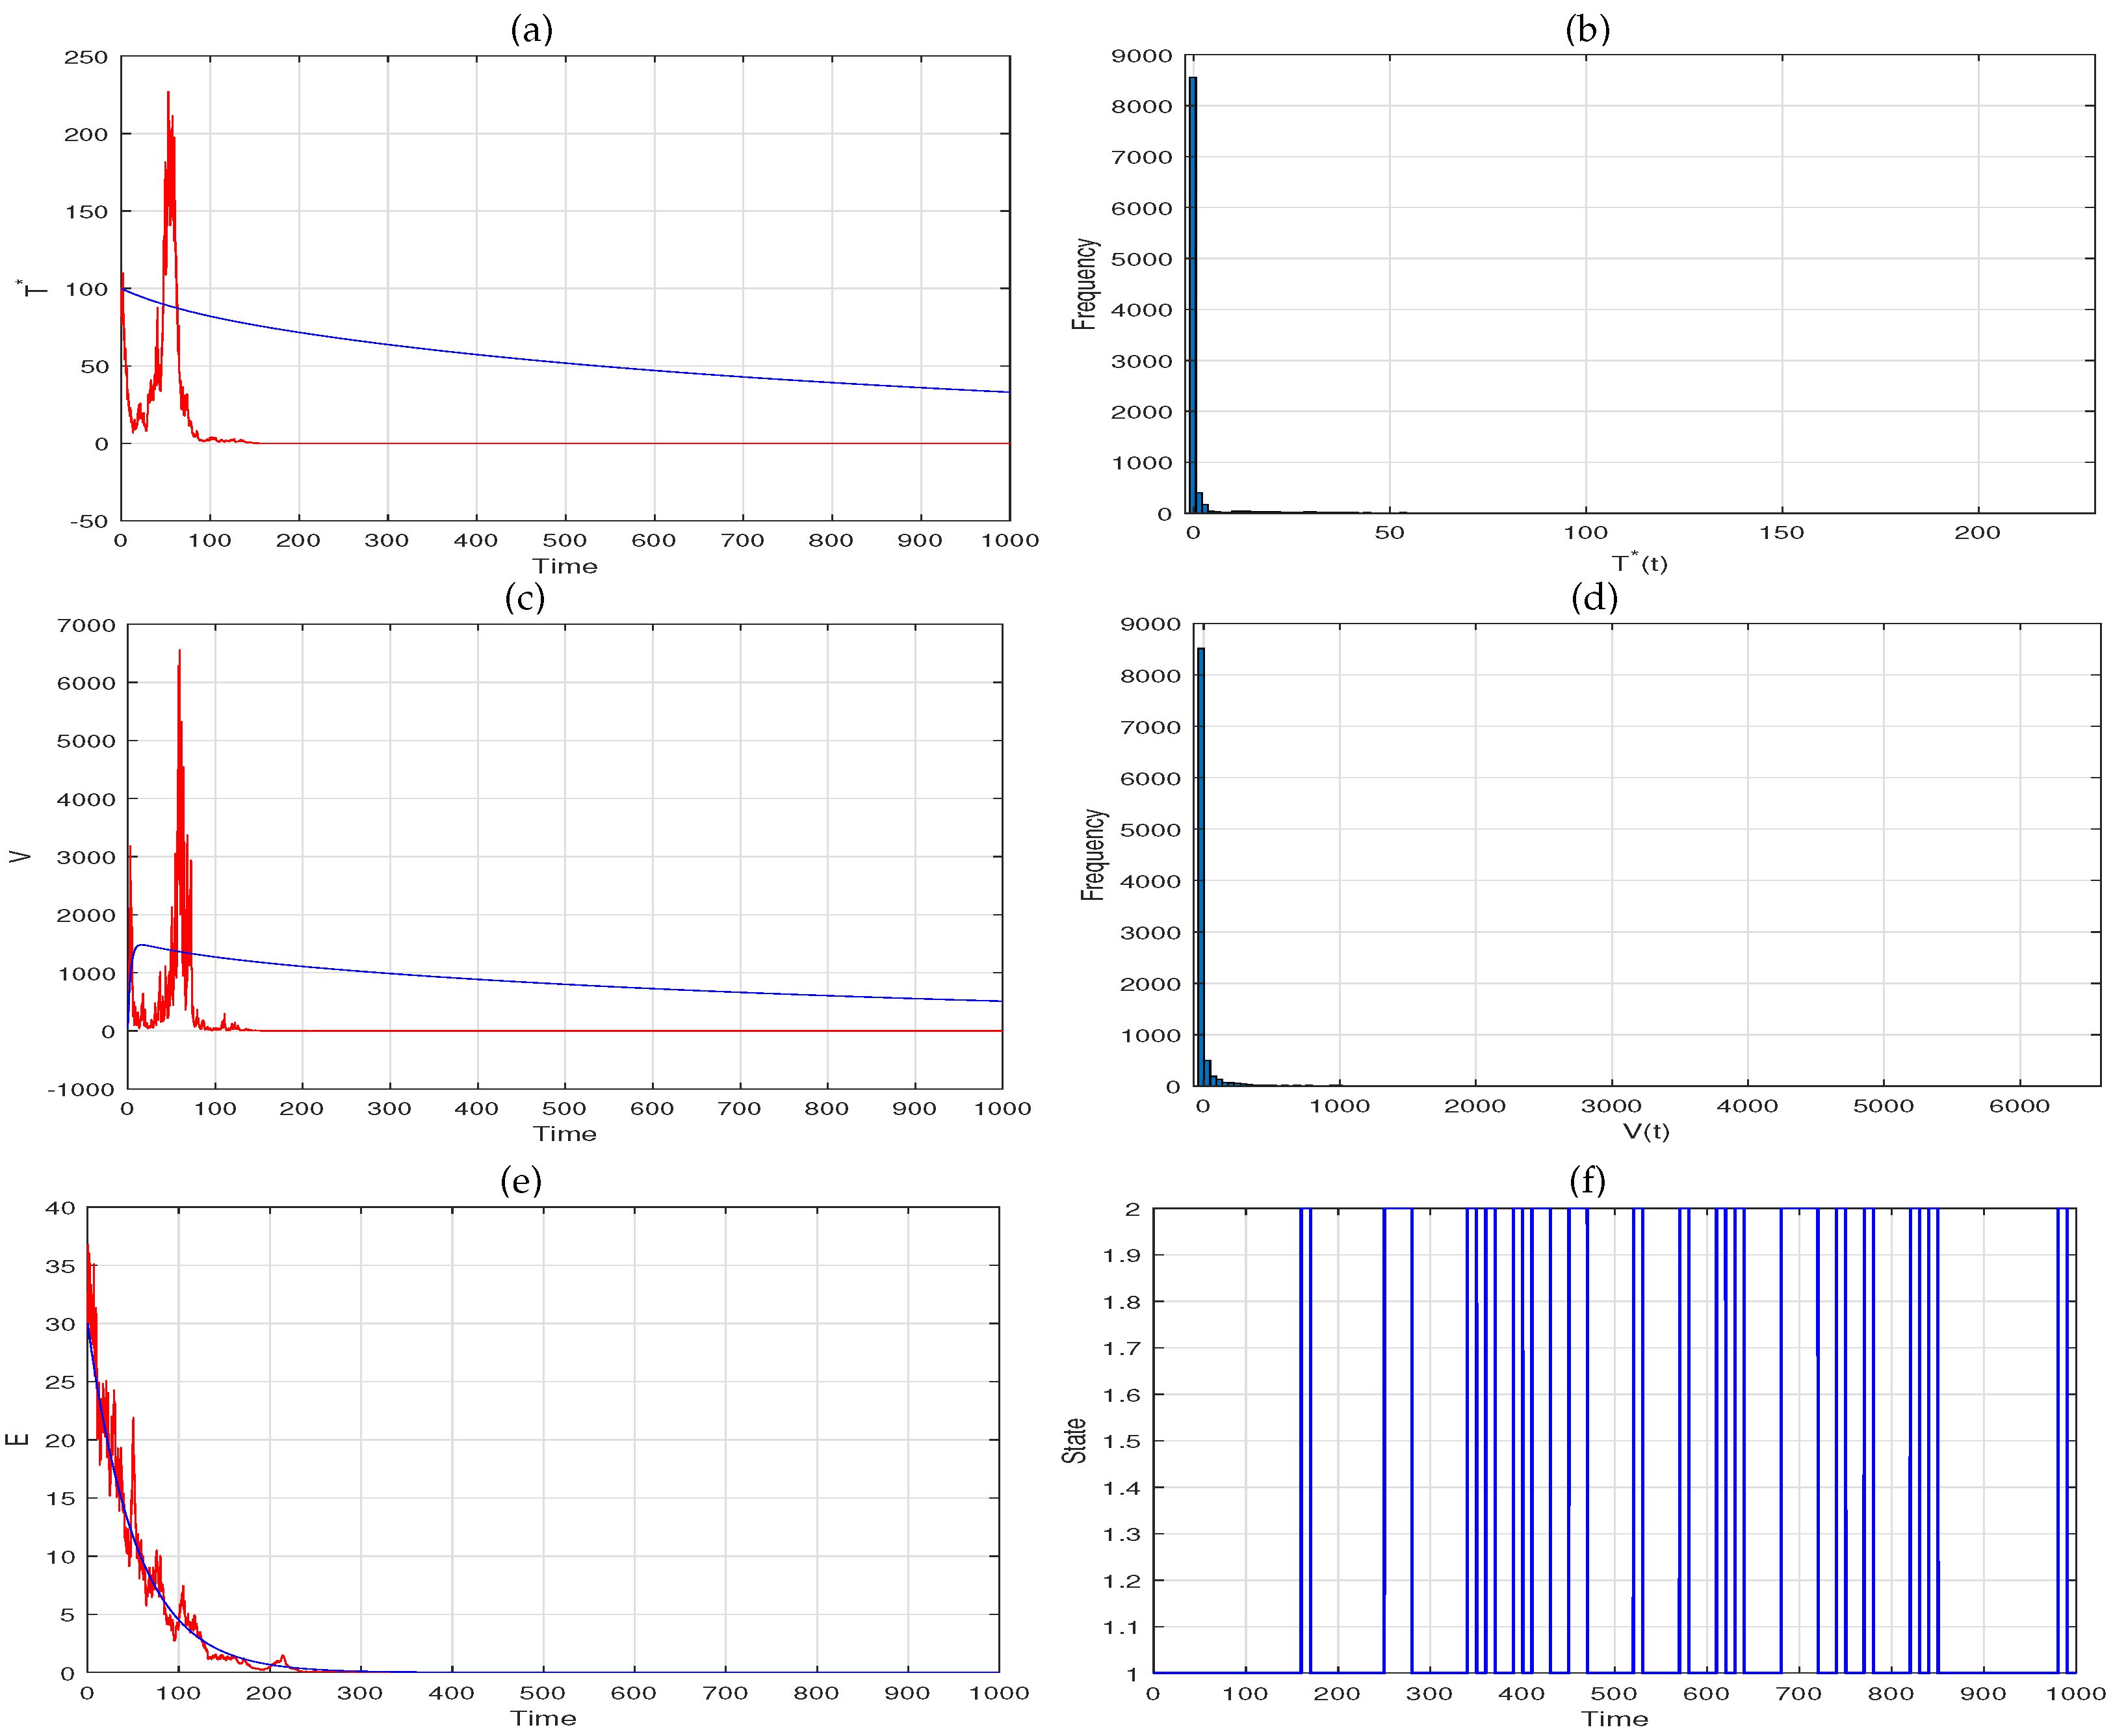Click the 7000 tick label in plot (c)
The width and height of the screenshot is (2113, 1736).
tap(86, 626)
